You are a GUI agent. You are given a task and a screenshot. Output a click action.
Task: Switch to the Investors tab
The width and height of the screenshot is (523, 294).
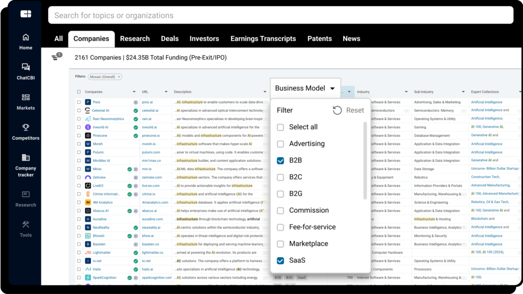click(204, 39)
